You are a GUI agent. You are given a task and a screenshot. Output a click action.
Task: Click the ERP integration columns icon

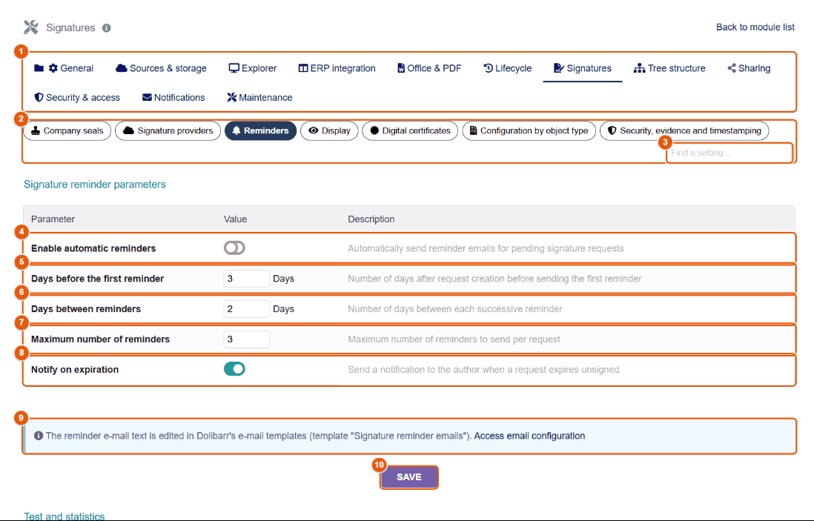(303, 68)
